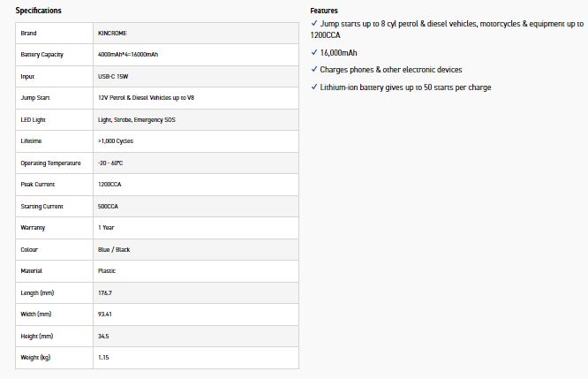The height and width of the screenshot is (379, 588).
Task: Click the Jump Start row label
Action: click(x=35, y=98)
